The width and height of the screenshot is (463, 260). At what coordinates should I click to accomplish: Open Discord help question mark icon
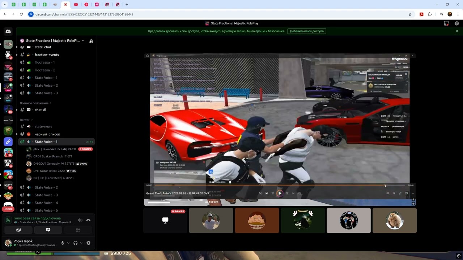[x=457, y=23]
